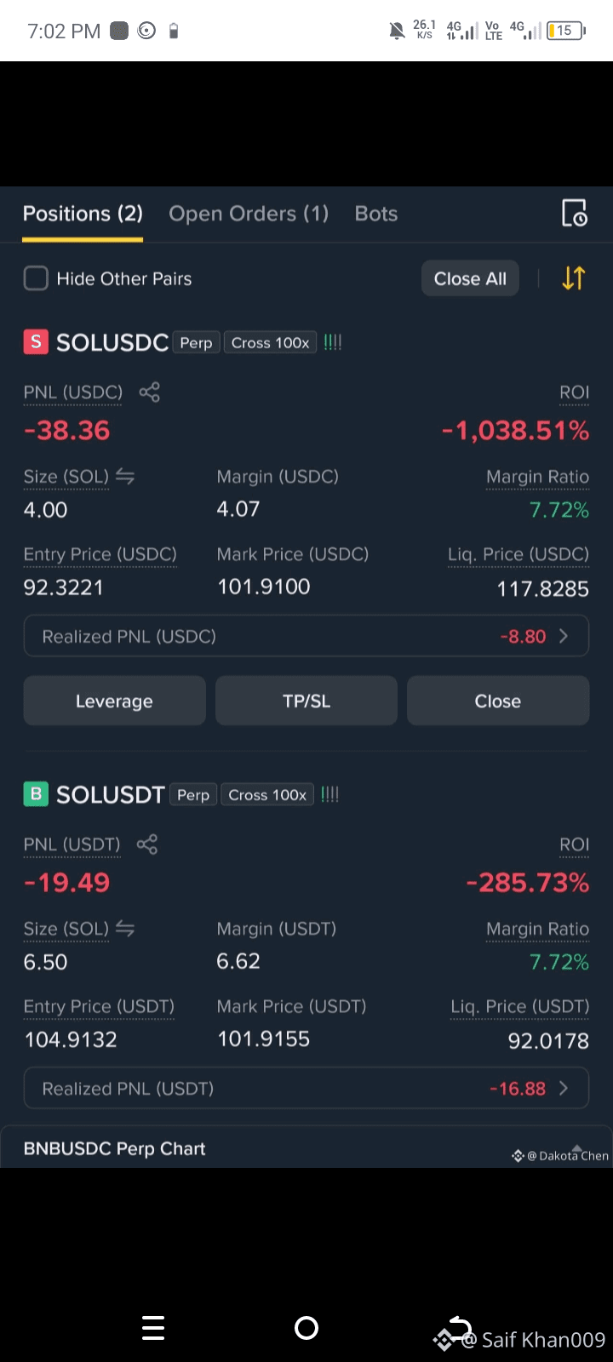Open the order history icon at top right

point(575,214)
